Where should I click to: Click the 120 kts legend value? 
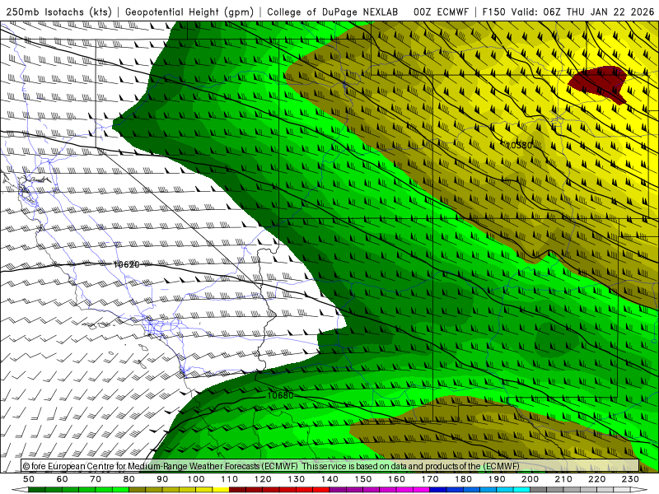click(x=263, y=479)
